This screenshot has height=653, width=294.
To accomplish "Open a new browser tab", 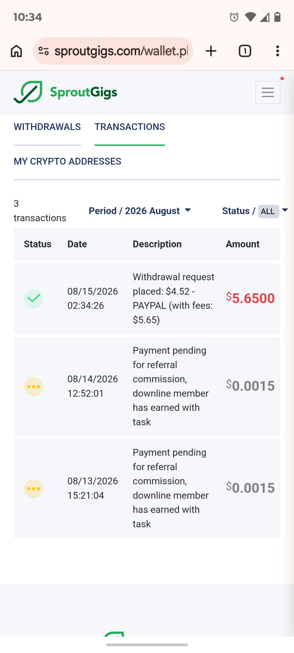I will tap(211, 51).
